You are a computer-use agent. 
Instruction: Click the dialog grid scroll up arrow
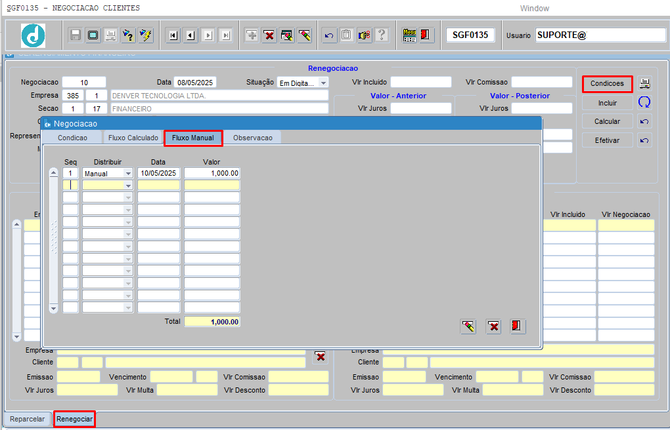(53, 173)
